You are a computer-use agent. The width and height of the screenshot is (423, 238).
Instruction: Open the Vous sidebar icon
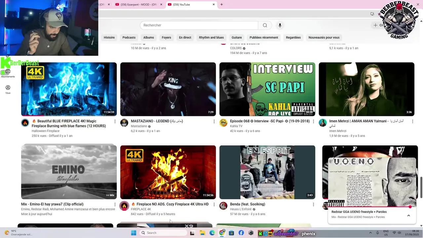pos(8,89)
